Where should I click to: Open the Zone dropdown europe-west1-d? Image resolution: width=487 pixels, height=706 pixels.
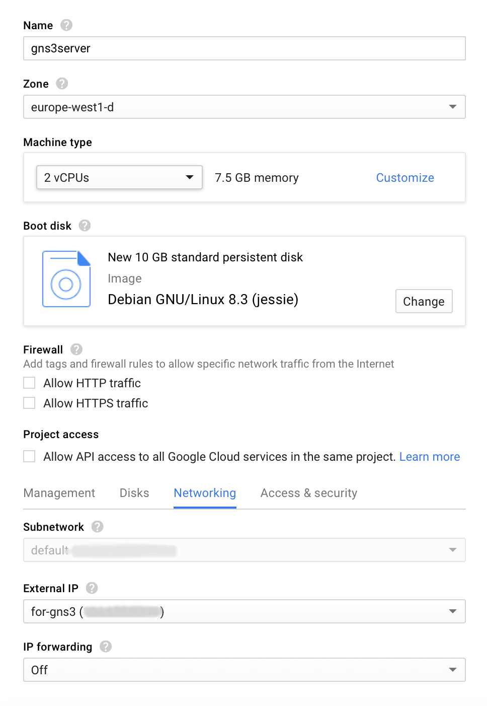(x=244, y=107)
